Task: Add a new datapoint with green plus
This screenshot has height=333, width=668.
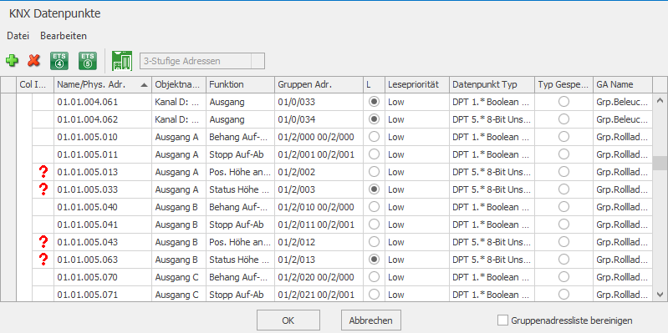Action: [12, 61]
